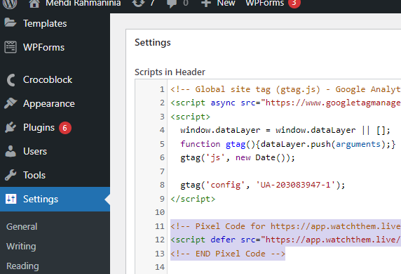The width and height of the screenshot is (401, 274).
Task: Open WPForms from the sidebar menu
Action: click(x=43, y=47)
